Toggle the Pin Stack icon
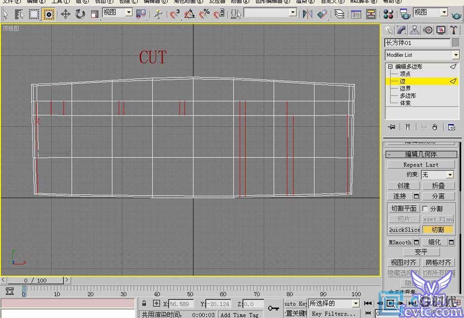Viewport: 464px width, 318px height. click(x=392, y=127)
